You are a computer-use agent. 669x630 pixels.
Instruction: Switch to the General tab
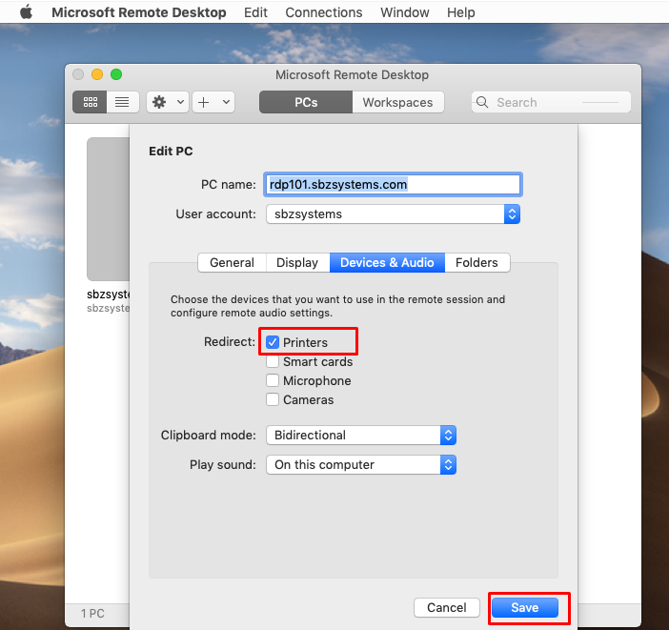click(232, 262)
